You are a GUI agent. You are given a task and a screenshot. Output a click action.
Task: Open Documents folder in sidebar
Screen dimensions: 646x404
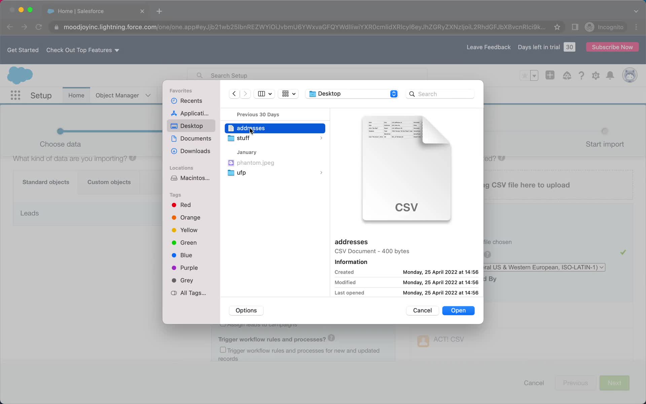pos(191,139)
